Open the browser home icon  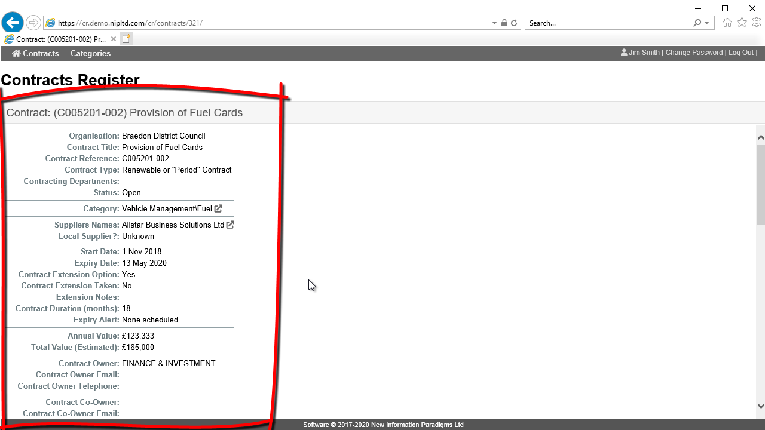pyautogui.click(x=727, y=23)
